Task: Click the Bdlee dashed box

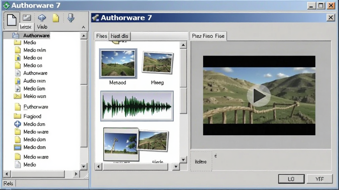Action: [201, 161]
